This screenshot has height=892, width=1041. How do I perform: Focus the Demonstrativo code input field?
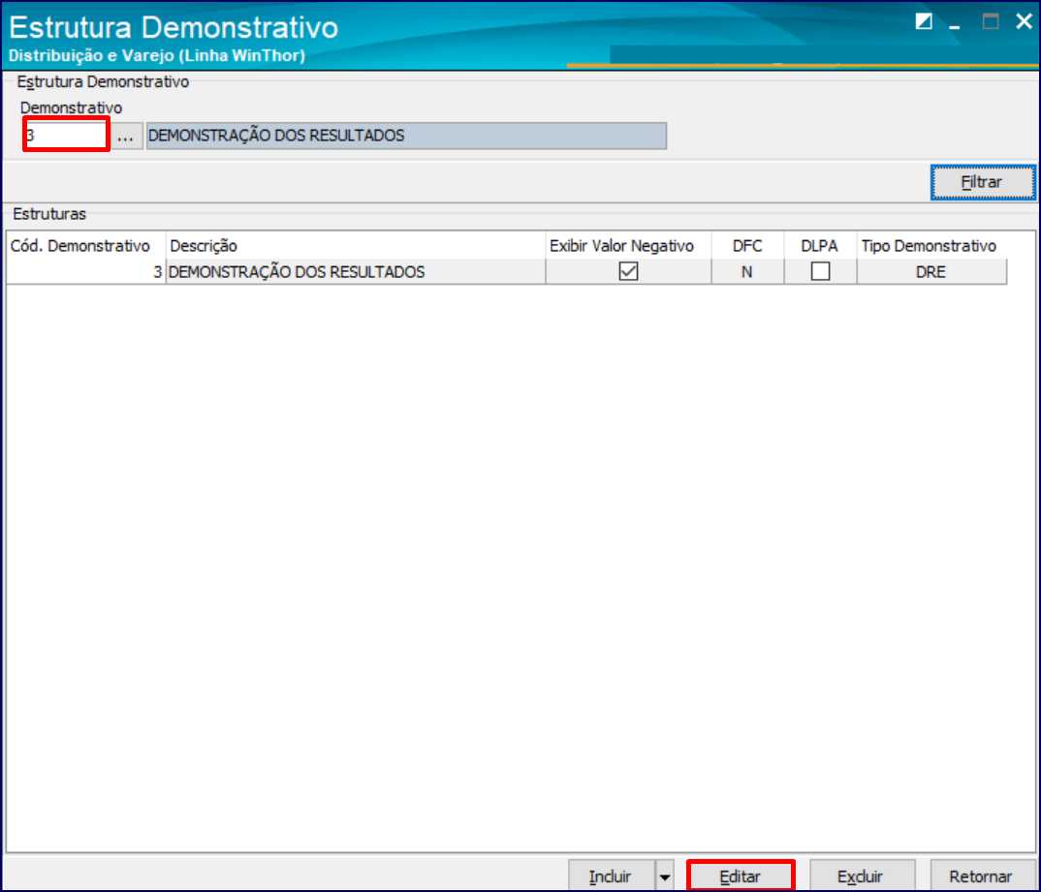(x=66, y=136)
